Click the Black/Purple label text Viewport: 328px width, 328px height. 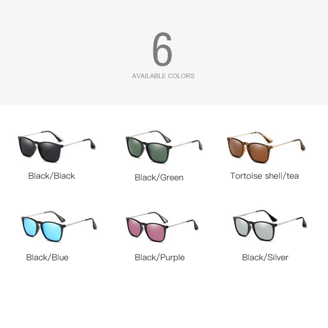click(x=160, y=257)
